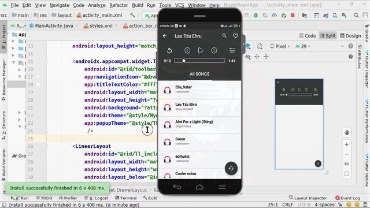Screen dimensions: 370x208
Task: Open the Build Variants side panel
Action: click(4, 165)
